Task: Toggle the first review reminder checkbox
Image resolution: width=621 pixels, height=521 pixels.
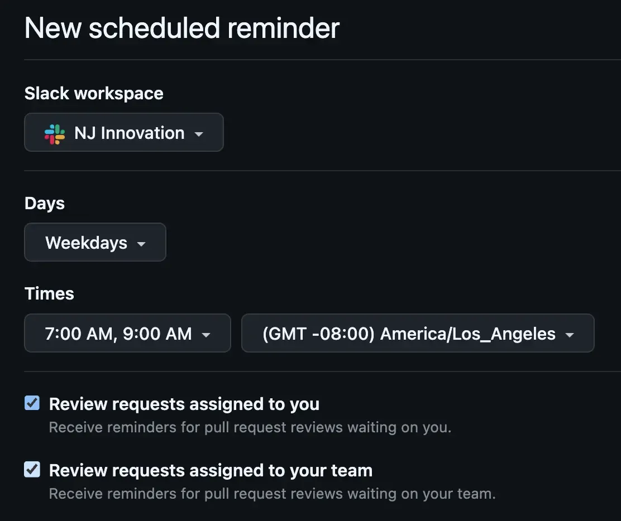Action: point(32,403)
